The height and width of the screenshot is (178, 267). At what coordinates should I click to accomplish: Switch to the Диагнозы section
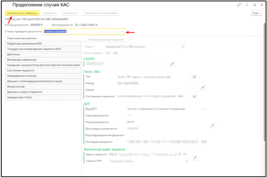click(x=44, y=54)
